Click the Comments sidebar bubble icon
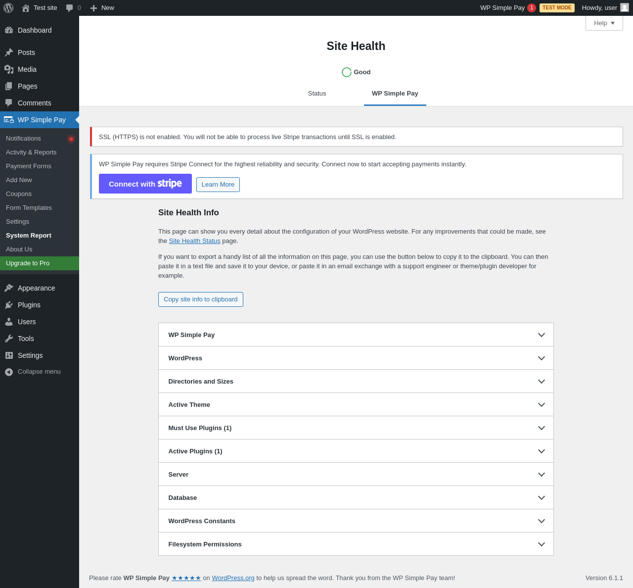This screenshot has width=633, height=588. point(9,103)
